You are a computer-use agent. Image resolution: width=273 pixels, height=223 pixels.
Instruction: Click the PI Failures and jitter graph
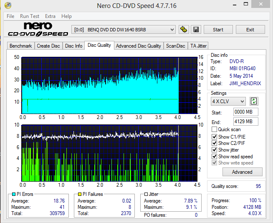pyautogui.click(x=109, y=153)
